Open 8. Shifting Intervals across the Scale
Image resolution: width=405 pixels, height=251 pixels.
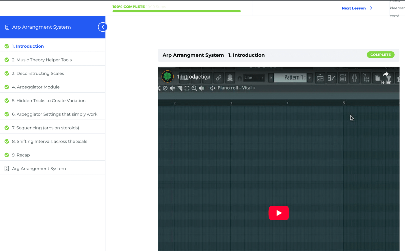pyautogui.click(x=50, y=141)
